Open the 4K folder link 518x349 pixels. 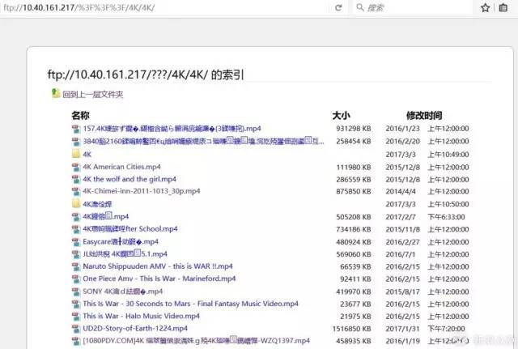click(87, 155)
